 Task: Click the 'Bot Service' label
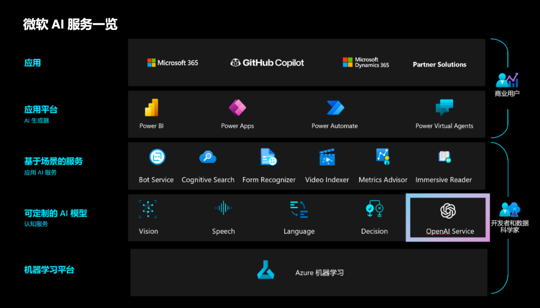[x=156, y=179]
